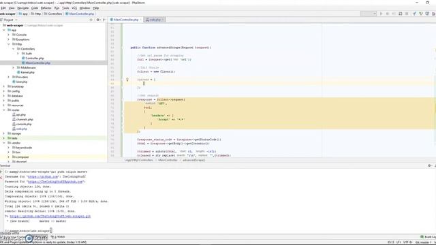The image size is (436, 245).
Task: Open Project panel settings gear
Action: pos(98,20)
